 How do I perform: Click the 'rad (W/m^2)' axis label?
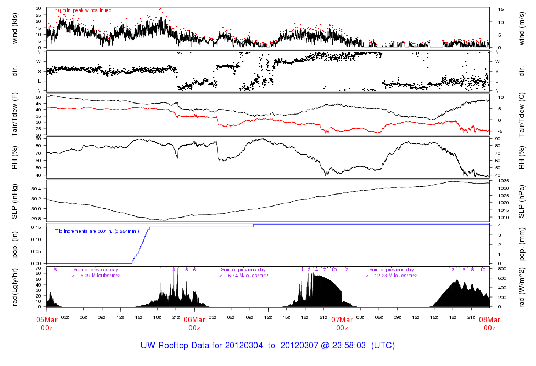[522, 288]
